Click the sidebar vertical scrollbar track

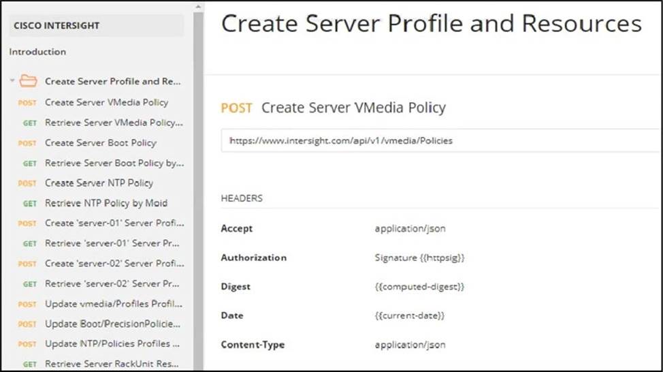(x=198, y=191)
